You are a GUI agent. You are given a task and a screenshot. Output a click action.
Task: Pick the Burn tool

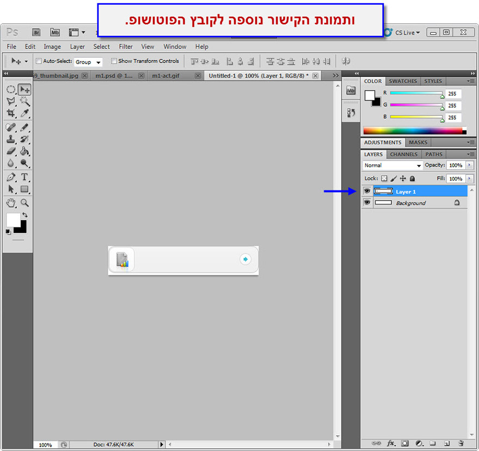point(24,163)
